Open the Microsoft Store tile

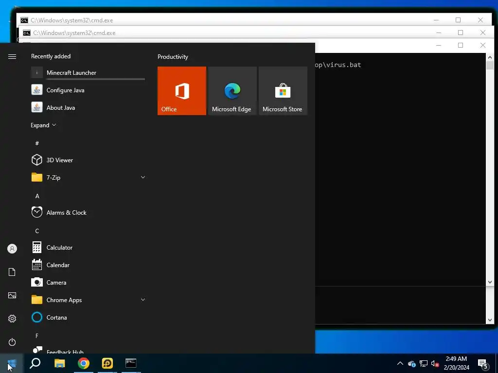283,91
